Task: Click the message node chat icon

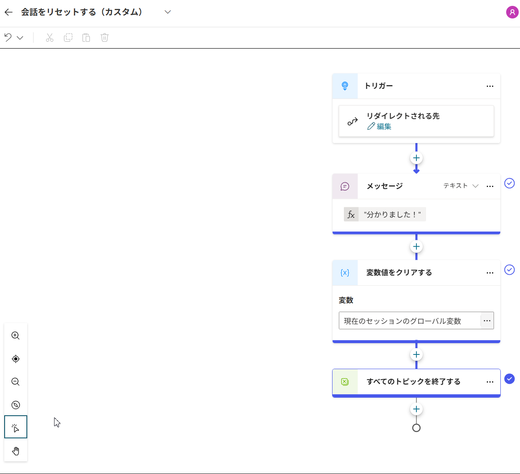Action: pos(345,186)
